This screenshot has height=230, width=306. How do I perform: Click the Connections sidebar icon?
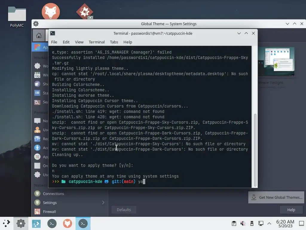[x=37, y=194]
